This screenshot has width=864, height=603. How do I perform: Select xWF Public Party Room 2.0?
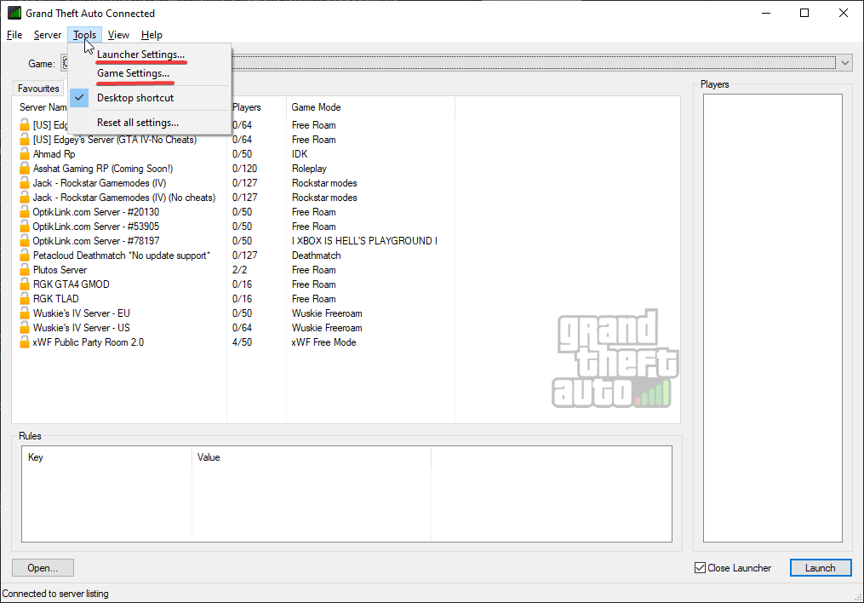(x=89, y=342)
